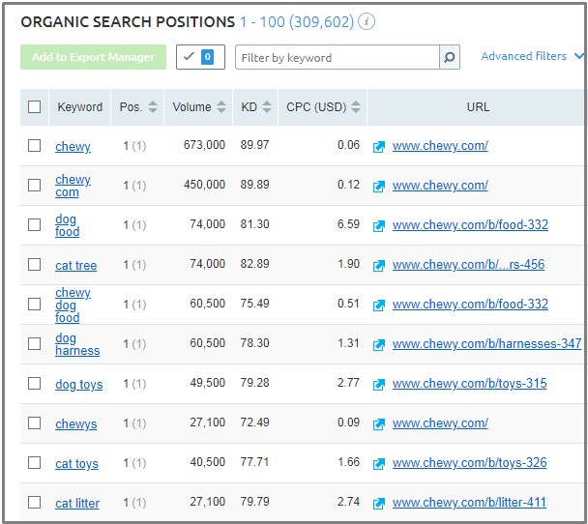The width and height of the screenshot is (588, 524).
Task: Open the dog harness keyword link
Action: (x=77, y=344)
